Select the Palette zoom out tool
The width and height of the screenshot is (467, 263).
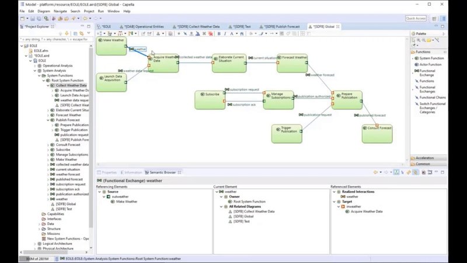click(424, 40)
